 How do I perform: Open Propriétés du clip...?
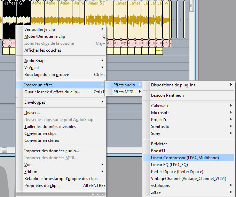61,186
